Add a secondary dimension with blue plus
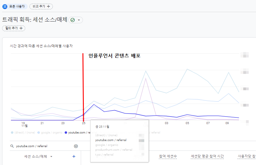This screenshot has height=165, width=256. (74, 157)
